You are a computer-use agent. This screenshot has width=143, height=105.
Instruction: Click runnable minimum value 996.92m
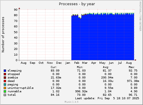(81, 91)
